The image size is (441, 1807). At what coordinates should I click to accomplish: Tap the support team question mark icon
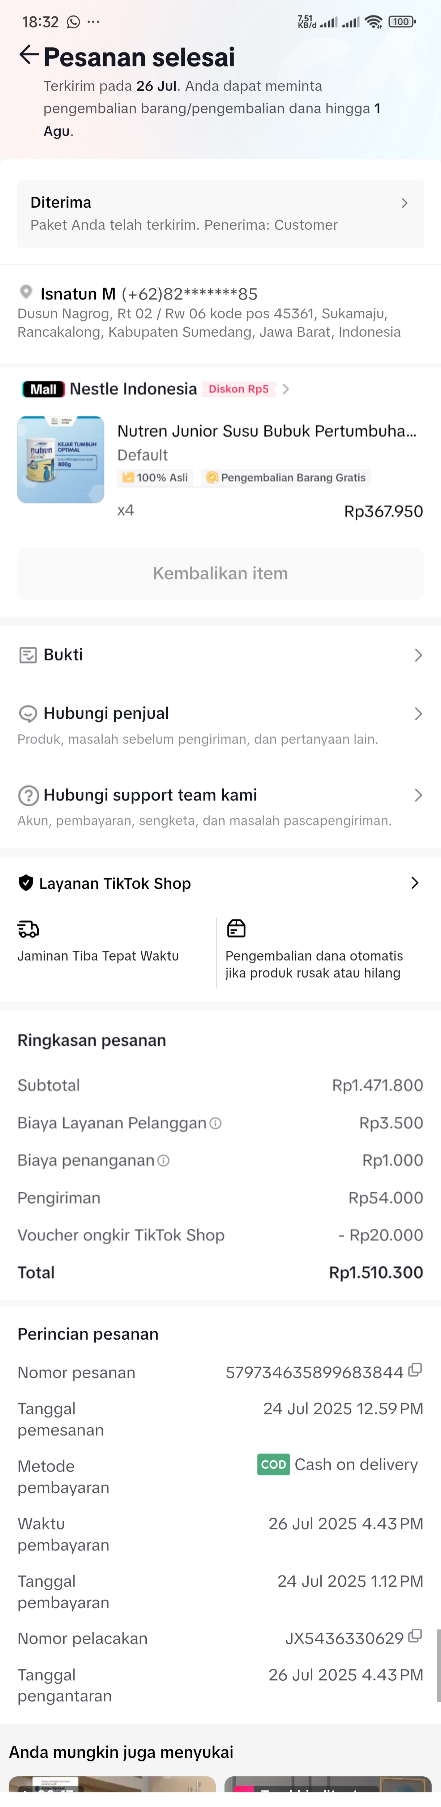pyautogui.click(x=28, y=795)
